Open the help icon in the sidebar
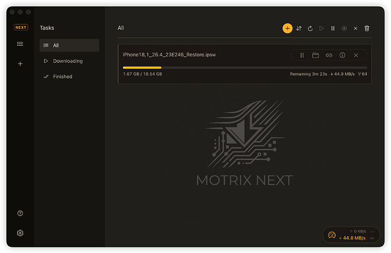The image size is (391, 253). coord(20,213)
